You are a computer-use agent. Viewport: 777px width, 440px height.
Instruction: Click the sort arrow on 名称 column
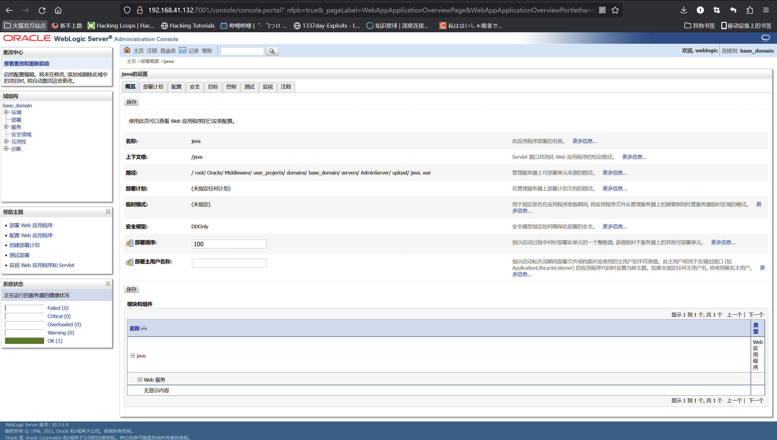point(144,328)
